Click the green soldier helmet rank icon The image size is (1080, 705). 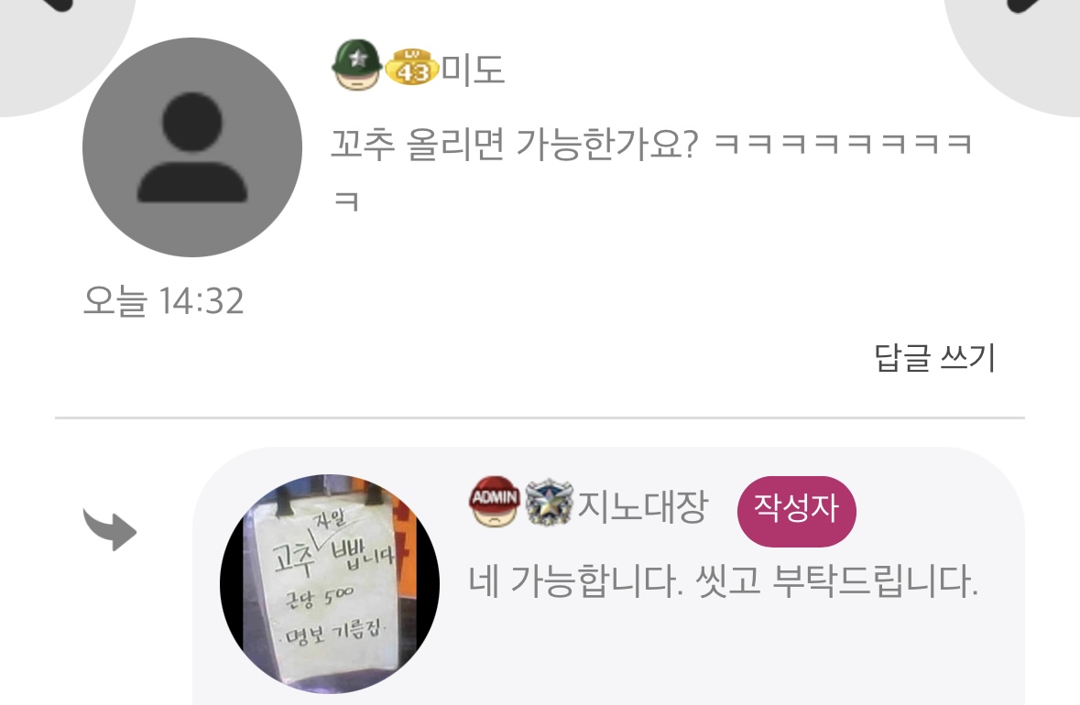(356, 65)
